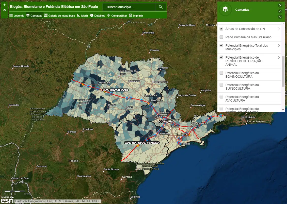
Task: Click the Londrina city label
Action: tap(88, 129)
